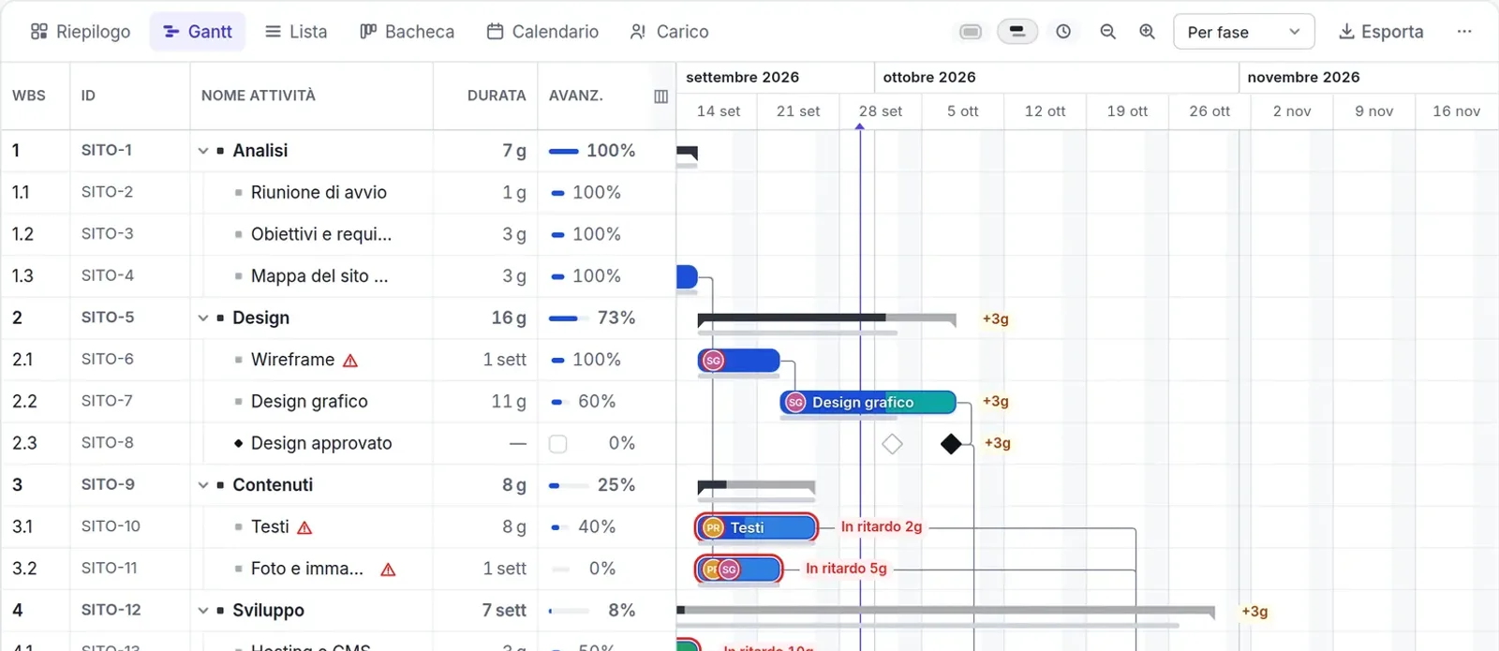Switch to the Lista tab
The image size is (1499, 651).
point(296,32)
